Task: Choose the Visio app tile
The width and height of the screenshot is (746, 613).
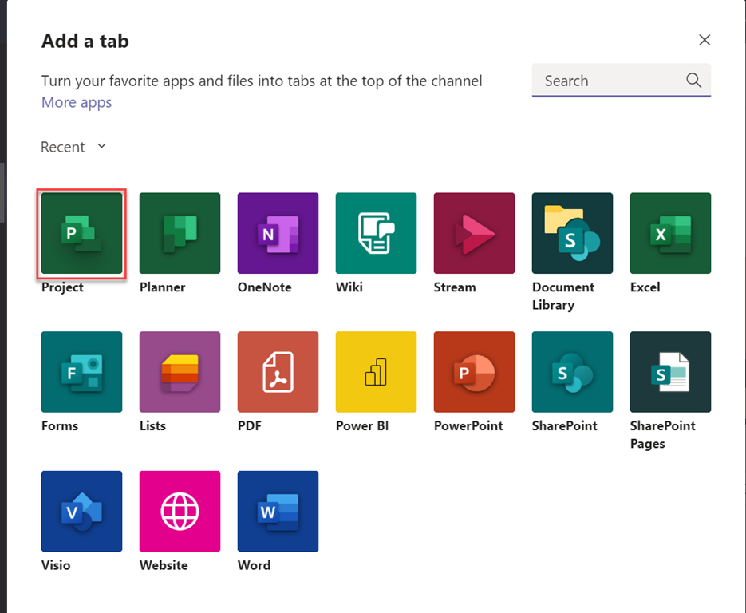Action: tap(81, 511)
